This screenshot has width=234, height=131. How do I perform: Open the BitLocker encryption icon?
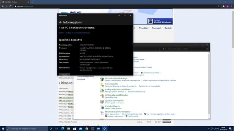click(x=102, y=96)
